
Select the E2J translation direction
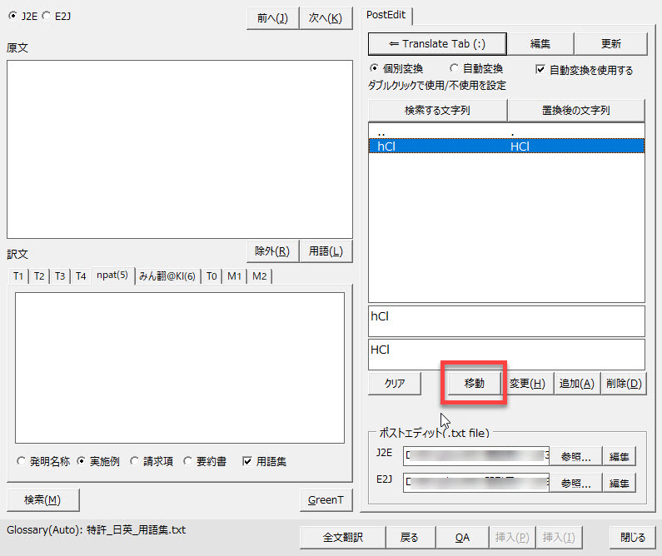46,15
